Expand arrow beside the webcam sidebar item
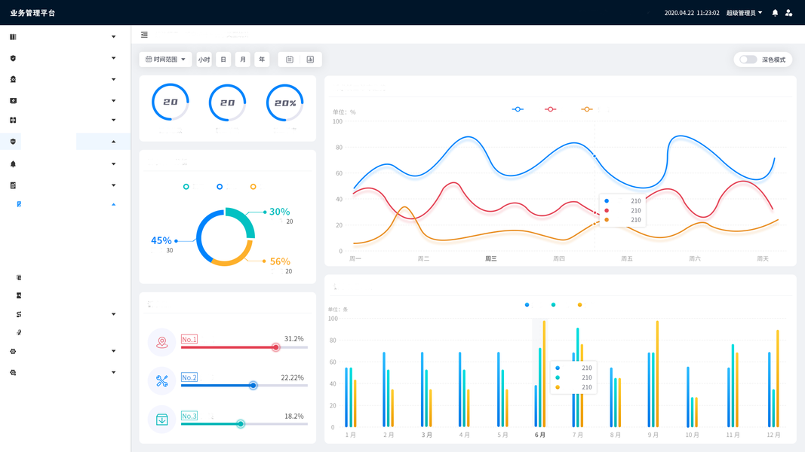The image size is (805, 452). click(113, 79)
